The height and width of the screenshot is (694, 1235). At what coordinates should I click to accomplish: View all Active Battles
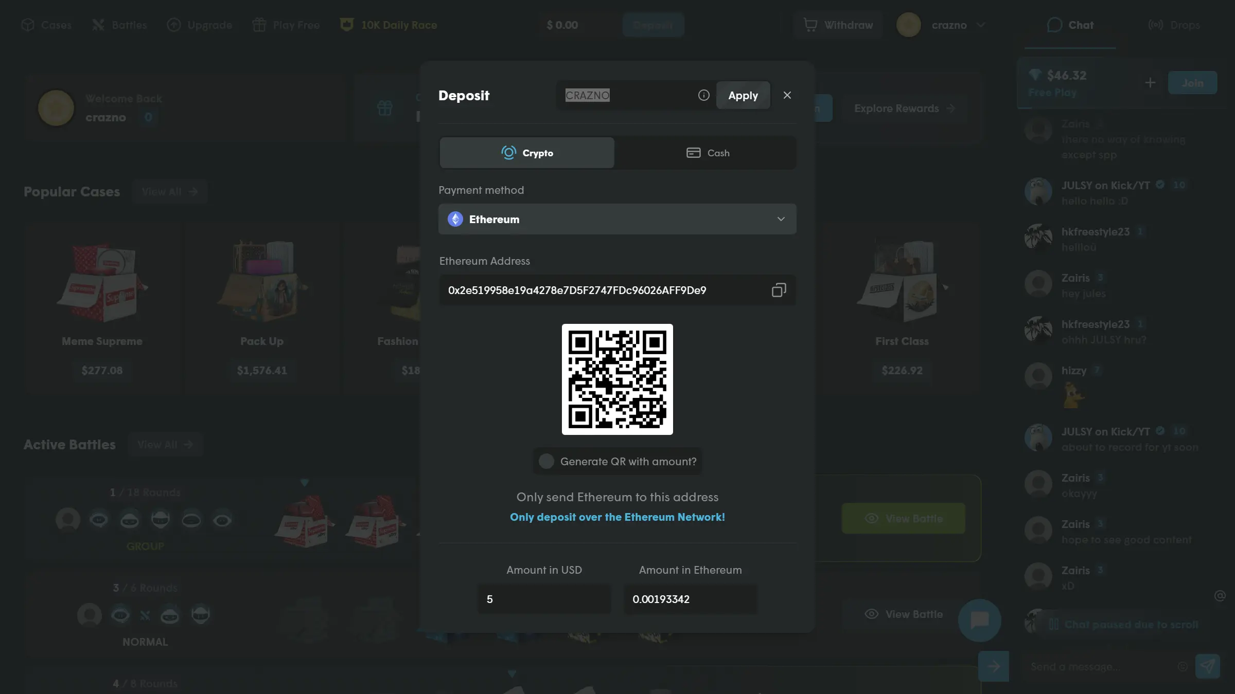[165, 444]
